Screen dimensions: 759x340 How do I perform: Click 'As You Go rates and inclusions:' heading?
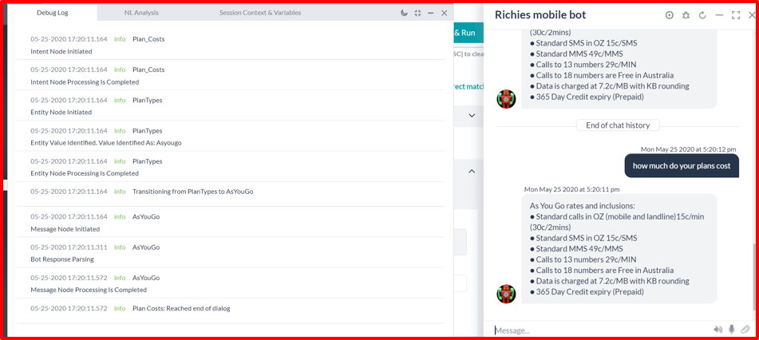click(x=581, y=205)
